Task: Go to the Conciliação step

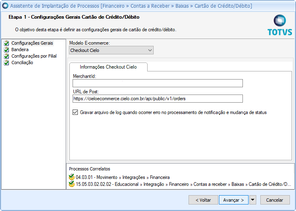Action: coord(22,62)
